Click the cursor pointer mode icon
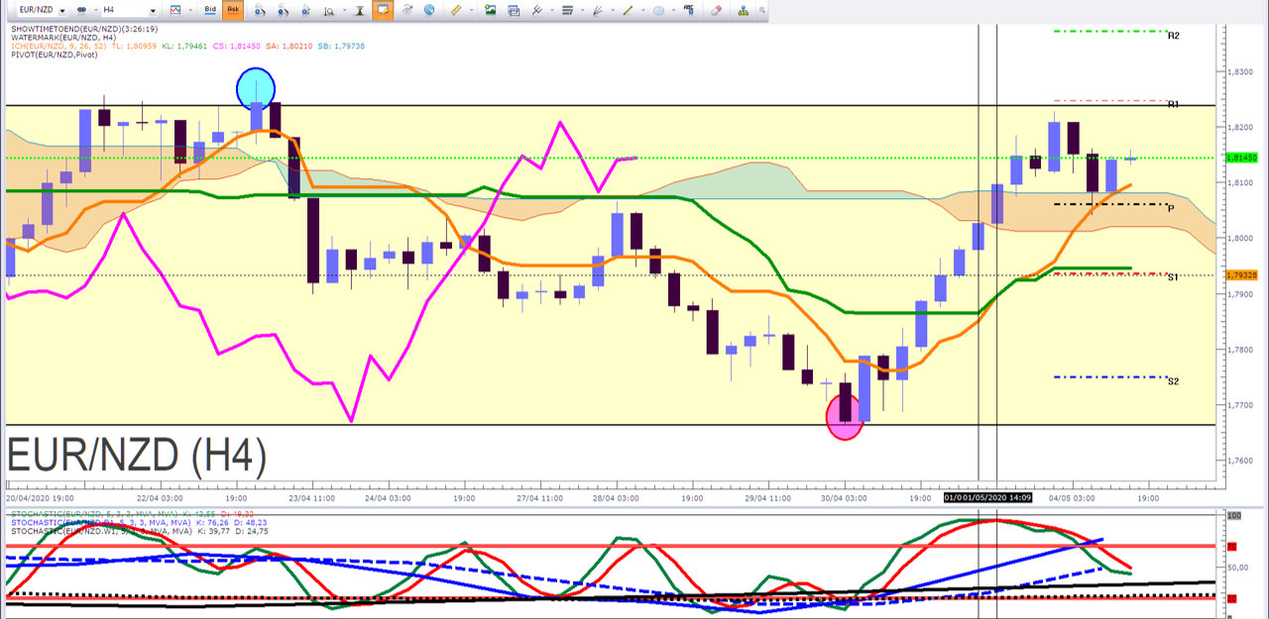Image resolution: width=1269 pixels, height=619 pixels. click(x=306, y=10)
